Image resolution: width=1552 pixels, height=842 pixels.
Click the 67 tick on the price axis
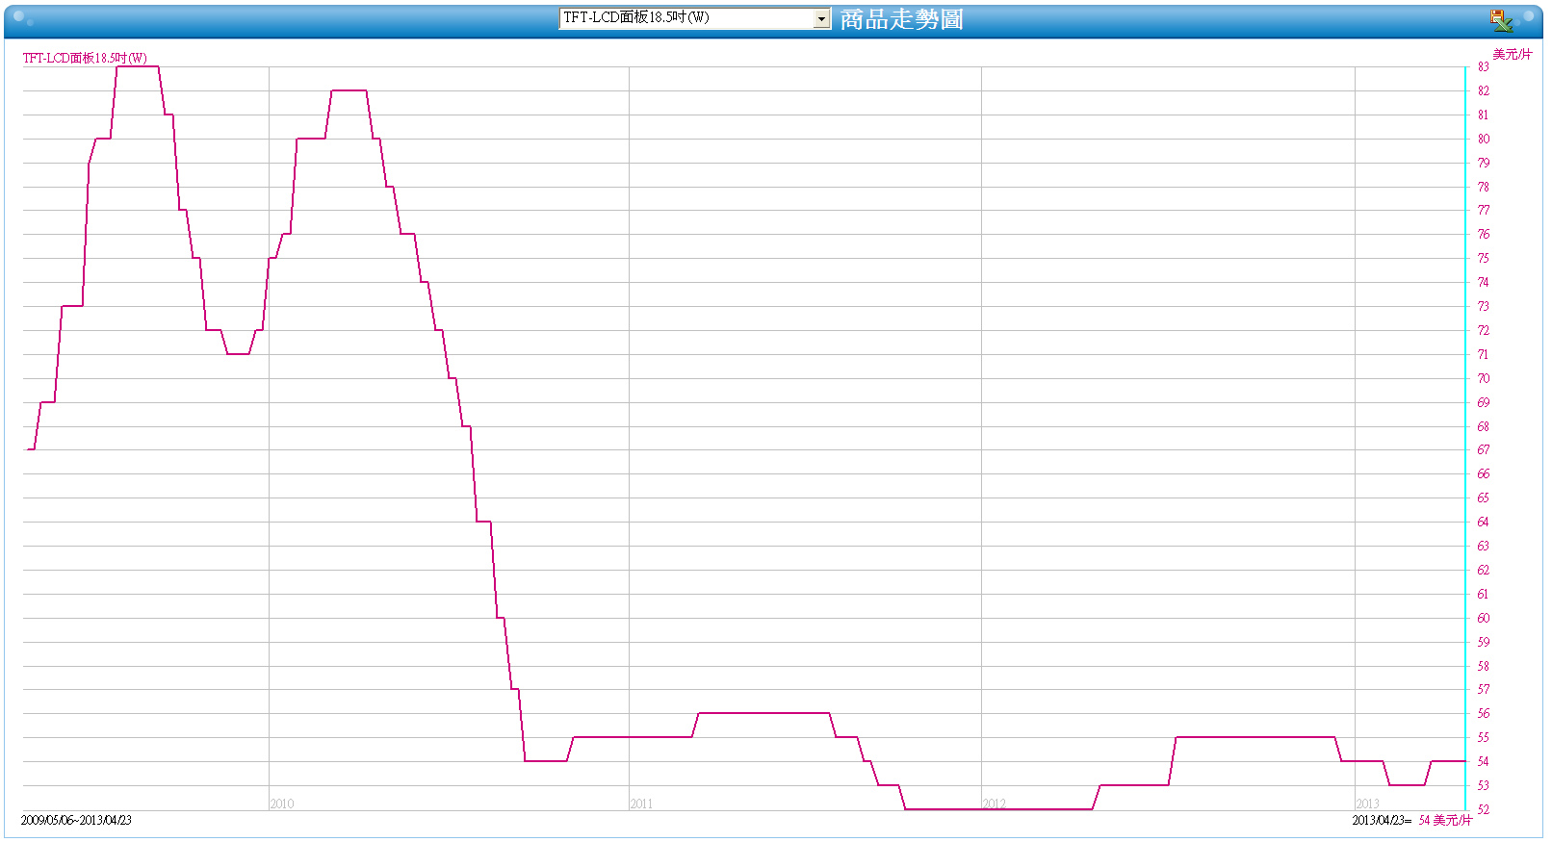(1484, 449)
